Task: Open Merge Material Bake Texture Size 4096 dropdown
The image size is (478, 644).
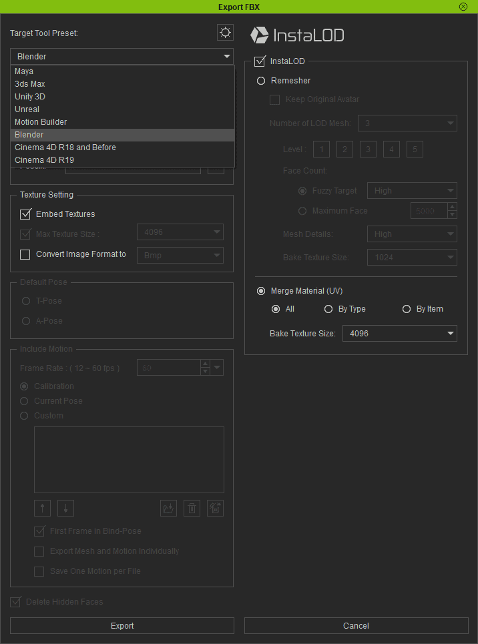Action: (399, 334)
